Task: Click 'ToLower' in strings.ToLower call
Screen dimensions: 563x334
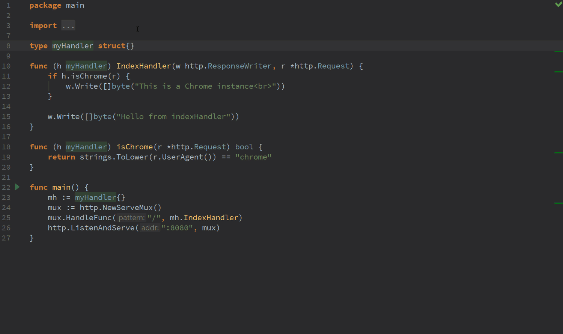Action: [x=132, y=157]
